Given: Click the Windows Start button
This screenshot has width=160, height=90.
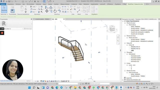Looking at the screenshot, I should click(x=29, y=87).
